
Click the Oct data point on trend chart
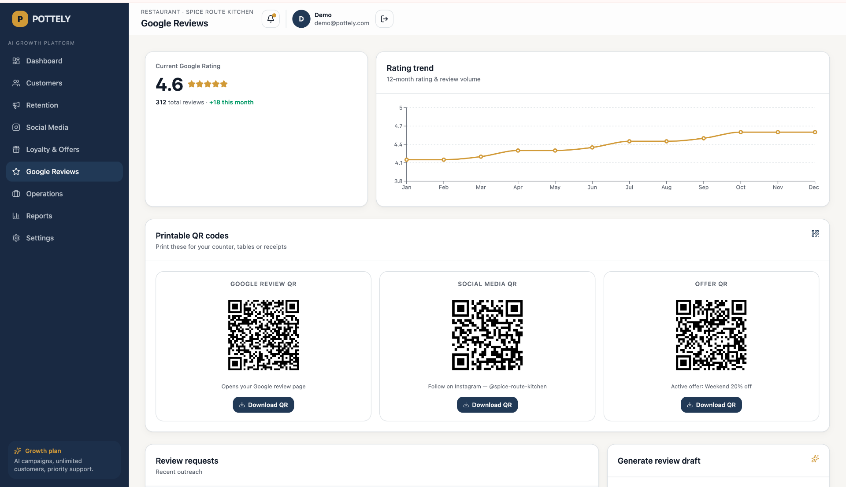coord(741,132)
